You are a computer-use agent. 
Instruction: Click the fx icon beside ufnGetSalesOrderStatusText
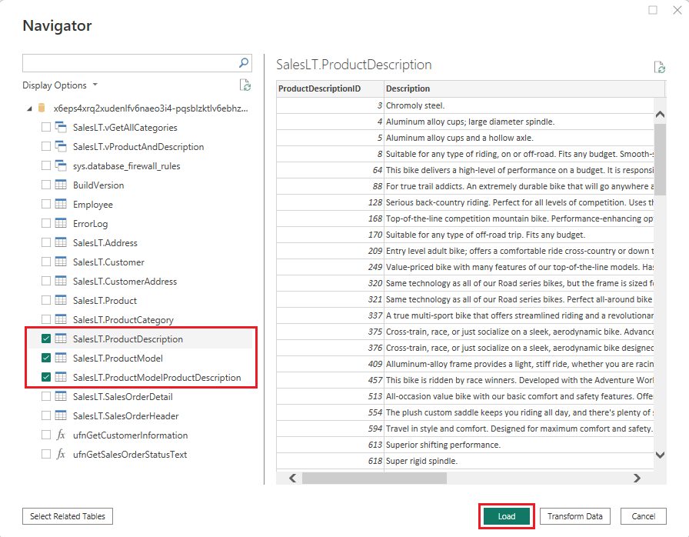(62, 454)
